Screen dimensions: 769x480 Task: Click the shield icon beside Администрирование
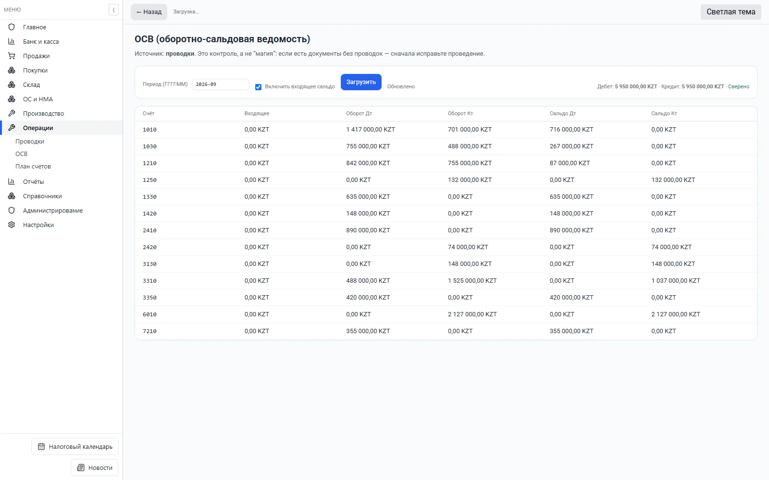tap(12, 210)
